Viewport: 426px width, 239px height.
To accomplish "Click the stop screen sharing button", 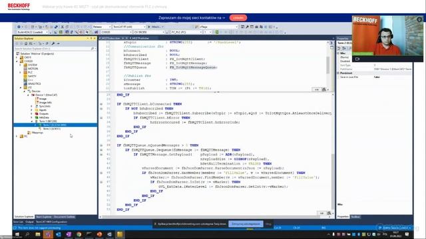I will [x=246, y=224].
